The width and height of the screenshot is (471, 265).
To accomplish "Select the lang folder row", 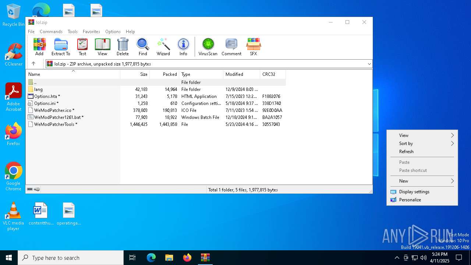I will [x=156, y=89].
